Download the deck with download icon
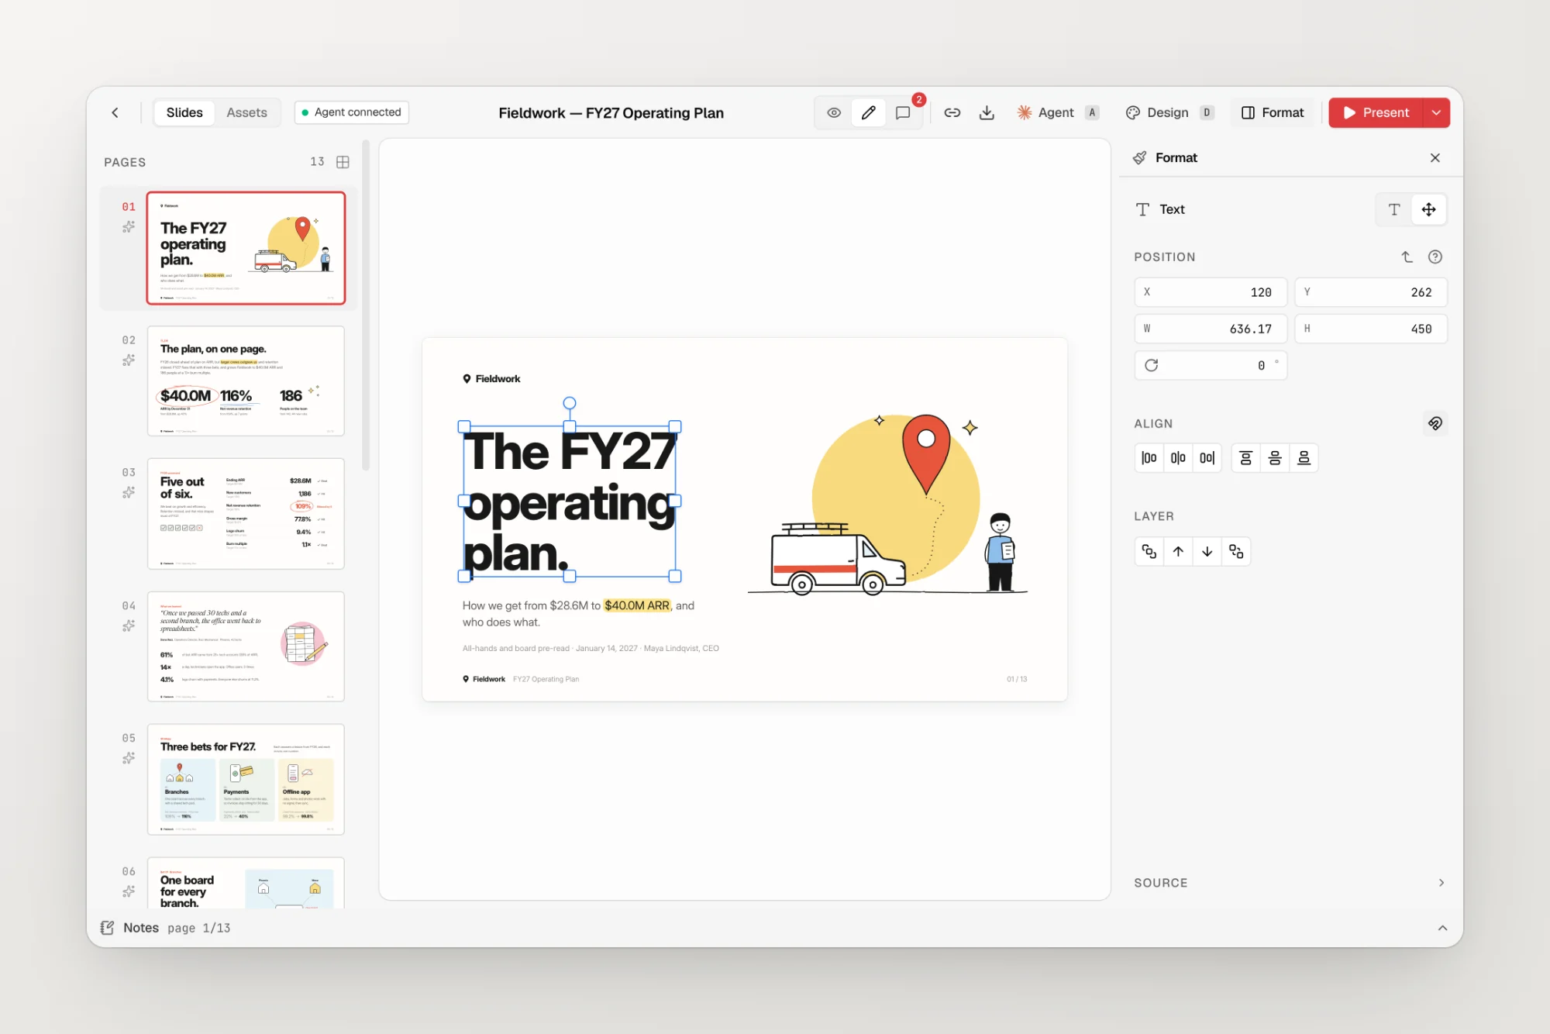1550x1034 pixels. (x=987, y=112)
